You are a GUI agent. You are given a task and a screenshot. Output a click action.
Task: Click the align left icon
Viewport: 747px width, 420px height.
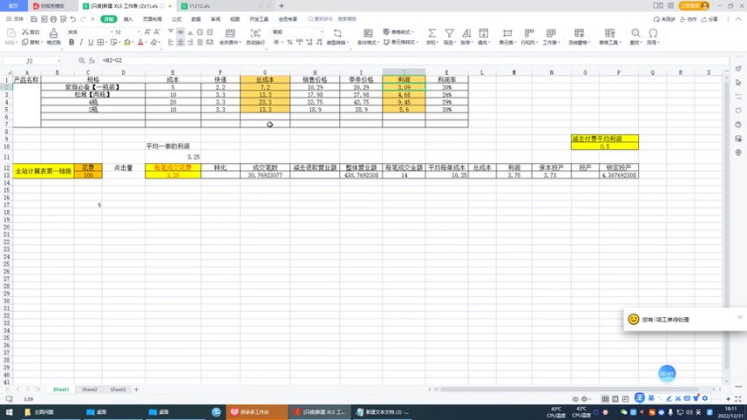coord(170,42)
